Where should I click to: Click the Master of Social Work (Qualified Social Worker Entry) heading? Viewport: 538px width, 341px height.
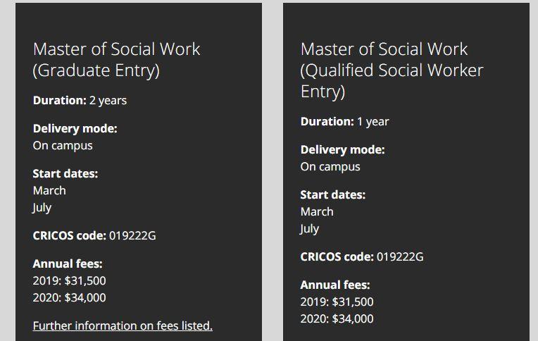click(x=392, y=70)
